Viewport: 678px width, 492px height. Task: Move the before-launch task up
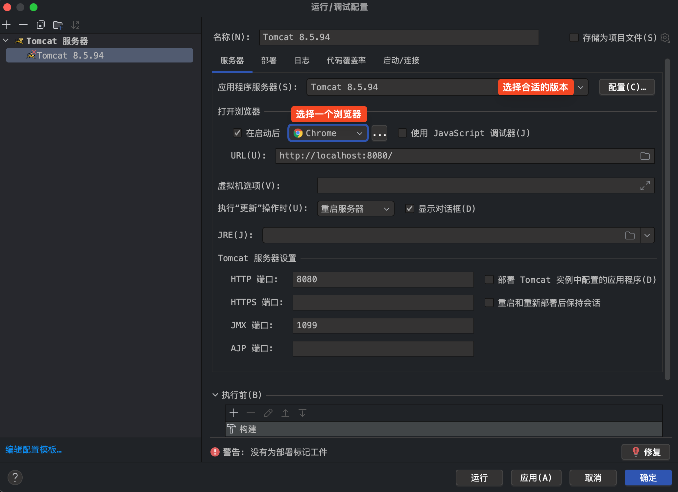pyautogui.click(x=285, y=413)
